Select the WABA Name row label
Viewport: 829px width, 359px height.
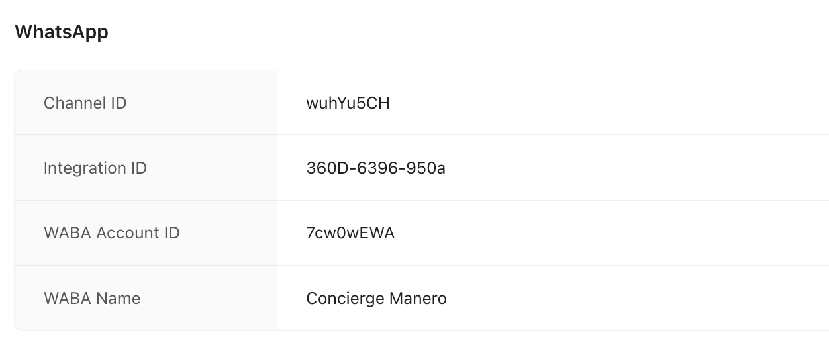pos(92,298)
